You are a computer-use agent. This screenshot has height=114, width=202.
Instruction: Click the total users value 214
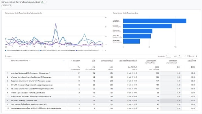pyautogui.click(x=94, y=67)
